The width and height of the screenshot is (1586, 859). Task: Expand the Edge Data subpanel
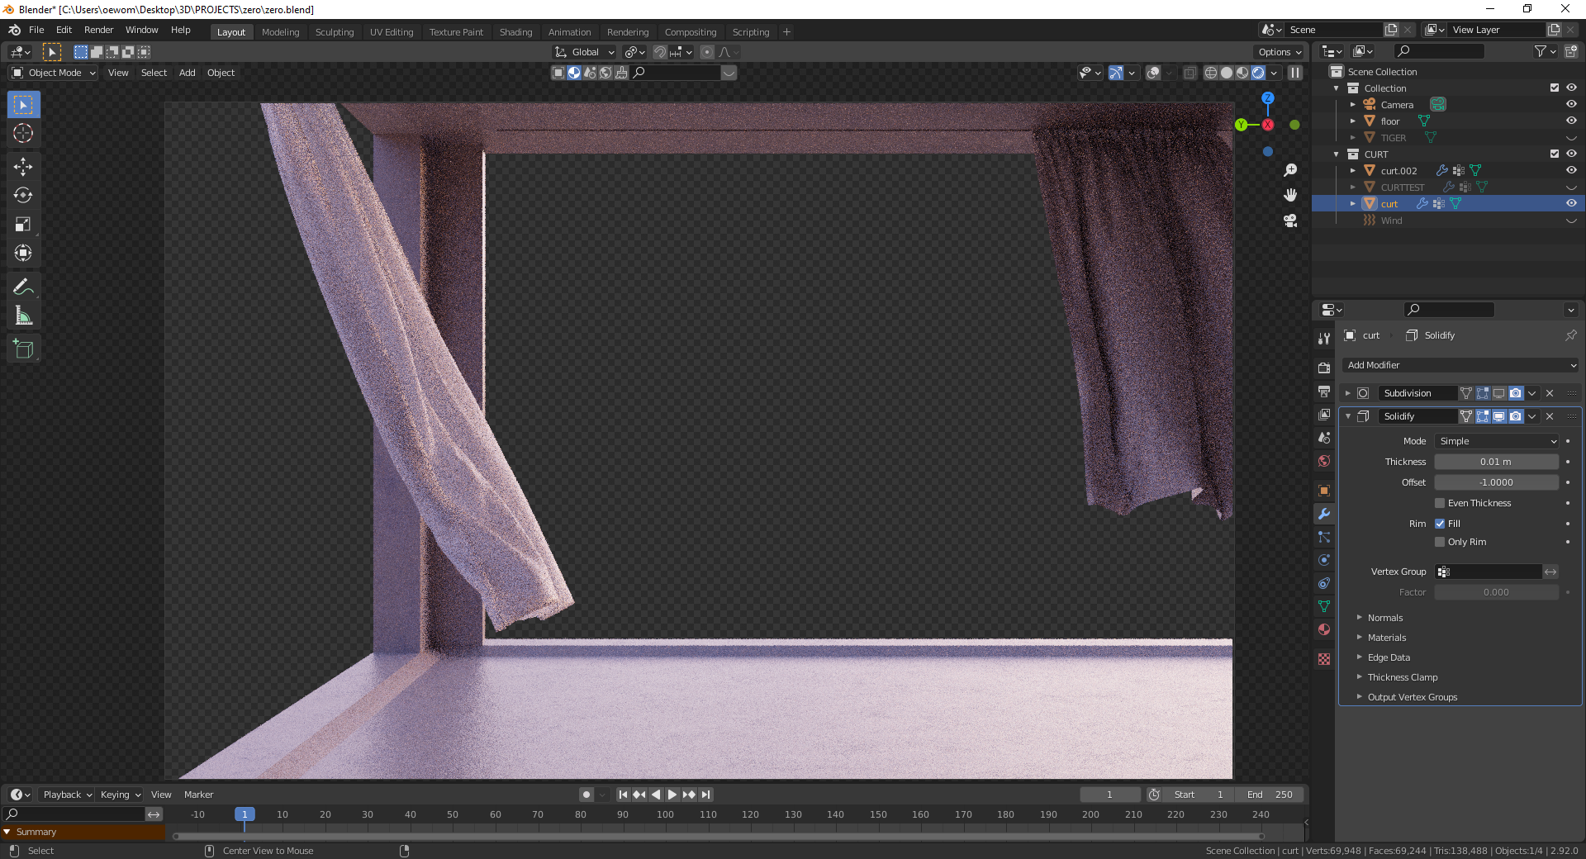pyautogui.click(x=1389, y=657)
